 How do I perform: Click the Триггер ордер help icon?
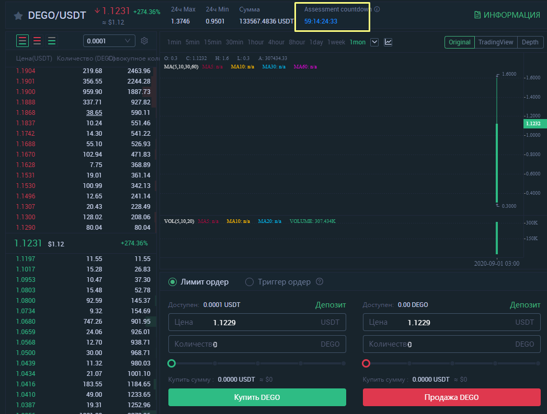(x=320, y=282)
